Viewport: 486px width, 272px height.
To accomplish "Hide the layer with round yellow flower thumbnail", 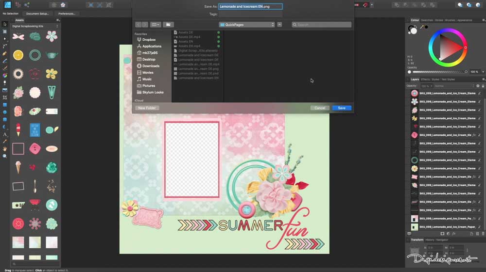I will click(x=480, y=168).
